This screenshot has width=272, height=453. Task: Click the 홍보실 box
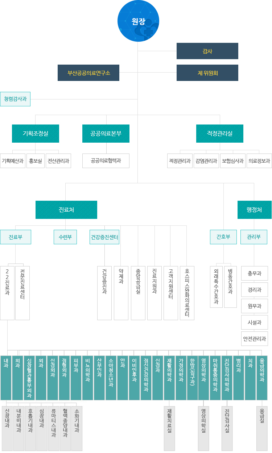(36, 161)
